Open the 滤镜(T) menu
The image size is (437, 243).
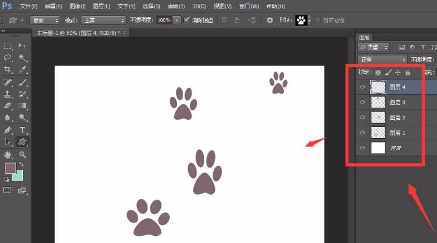(x=176, y=6)
